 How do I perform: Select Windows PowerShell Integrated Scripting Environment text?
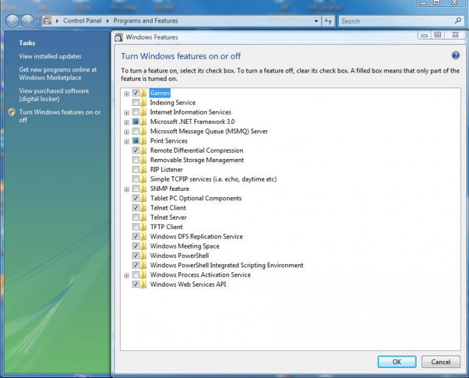click(x=227, y=265)
